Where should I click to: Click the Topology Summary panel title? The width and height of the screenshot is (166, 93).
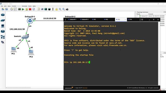pos(142,12)
